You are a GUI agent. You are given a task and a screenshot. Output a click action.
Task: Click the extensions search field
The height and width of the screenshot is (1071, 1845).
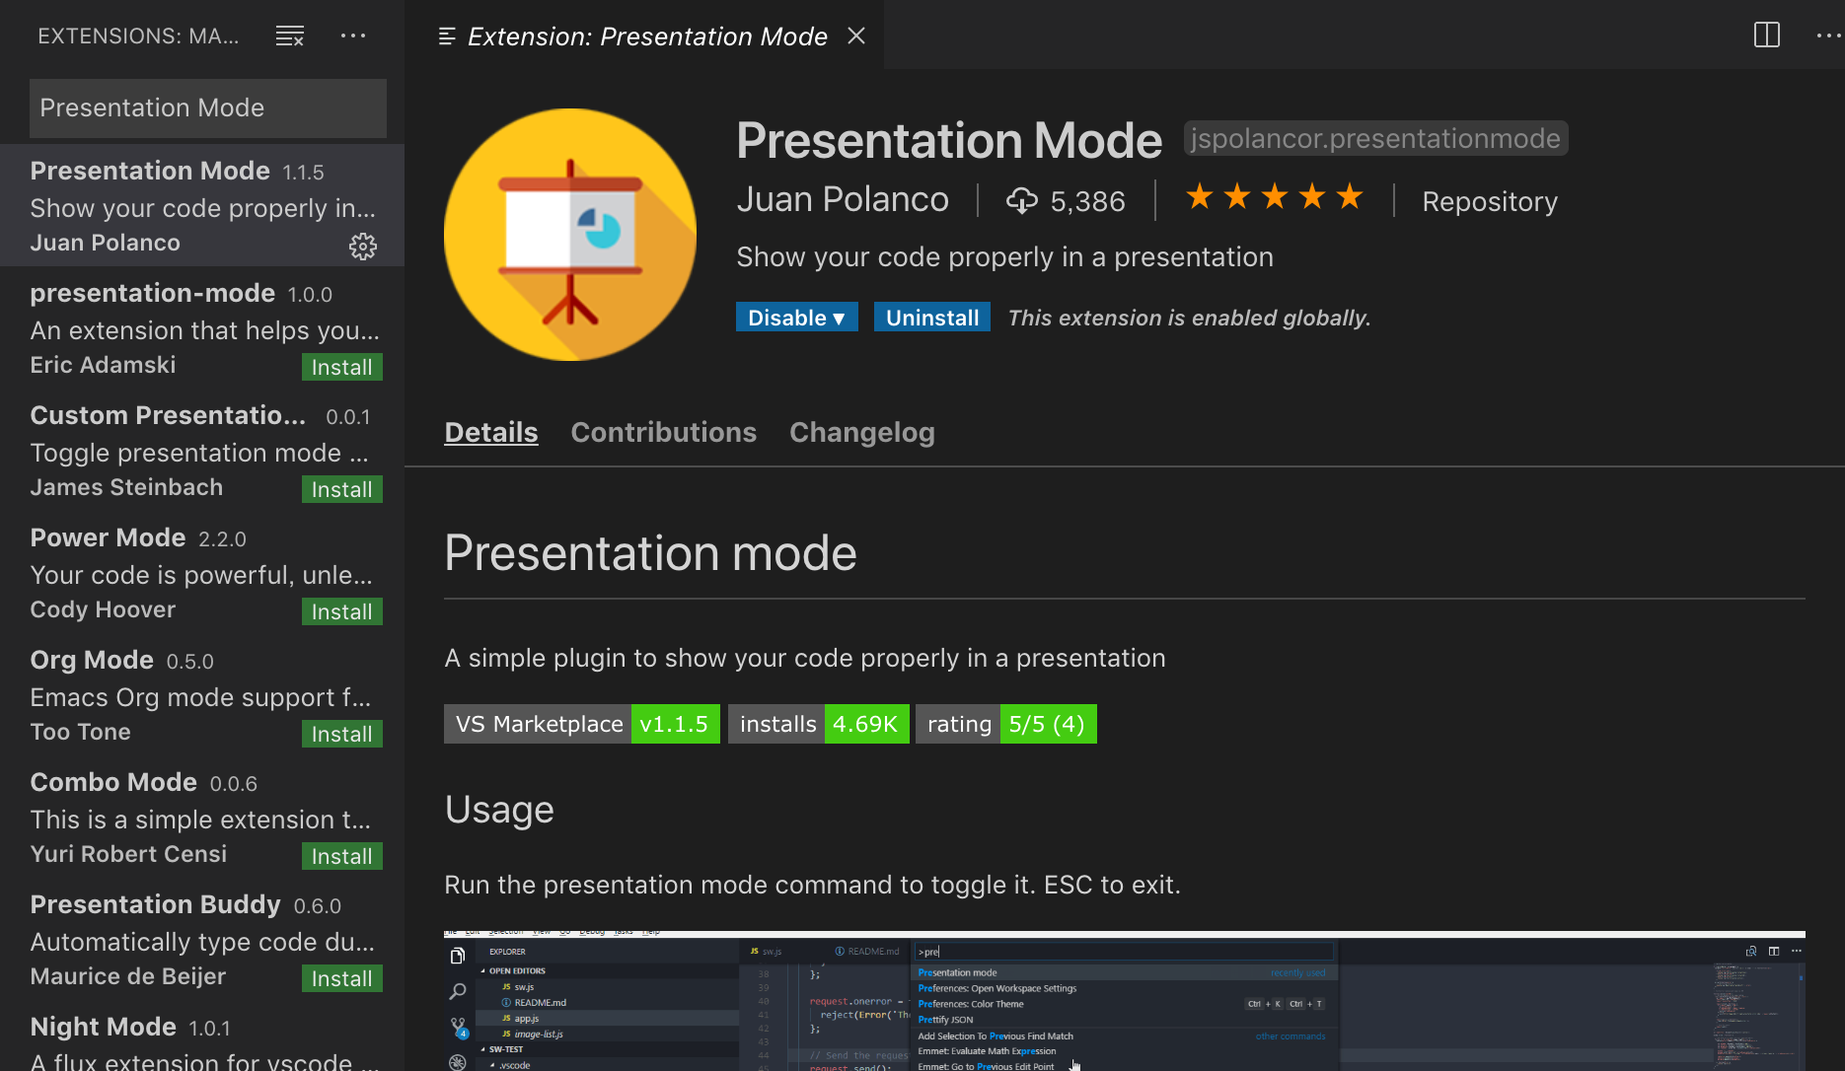tap(208, 107)
